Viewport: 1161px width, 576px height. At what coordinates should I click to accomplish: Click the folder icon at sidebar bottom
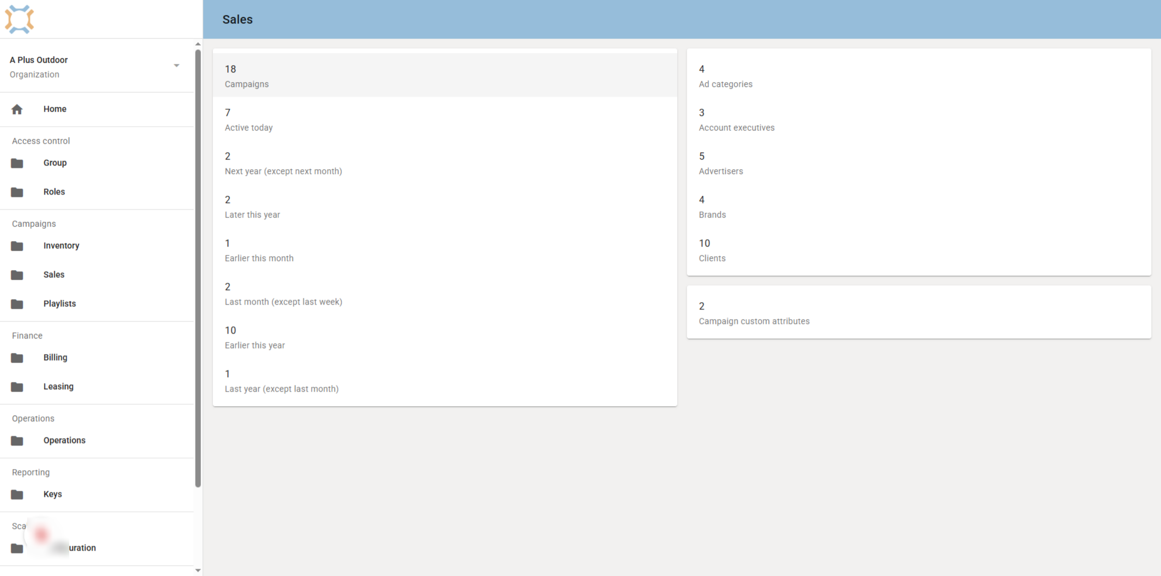tap(17, 548)
